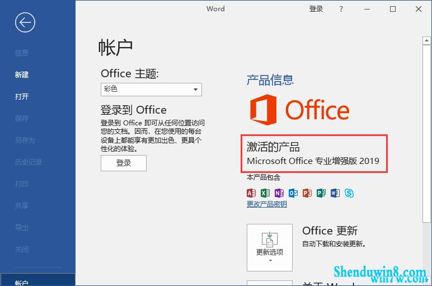The image size is (432, 286).
Task: Close the Word window
Action: pos(419,9)
